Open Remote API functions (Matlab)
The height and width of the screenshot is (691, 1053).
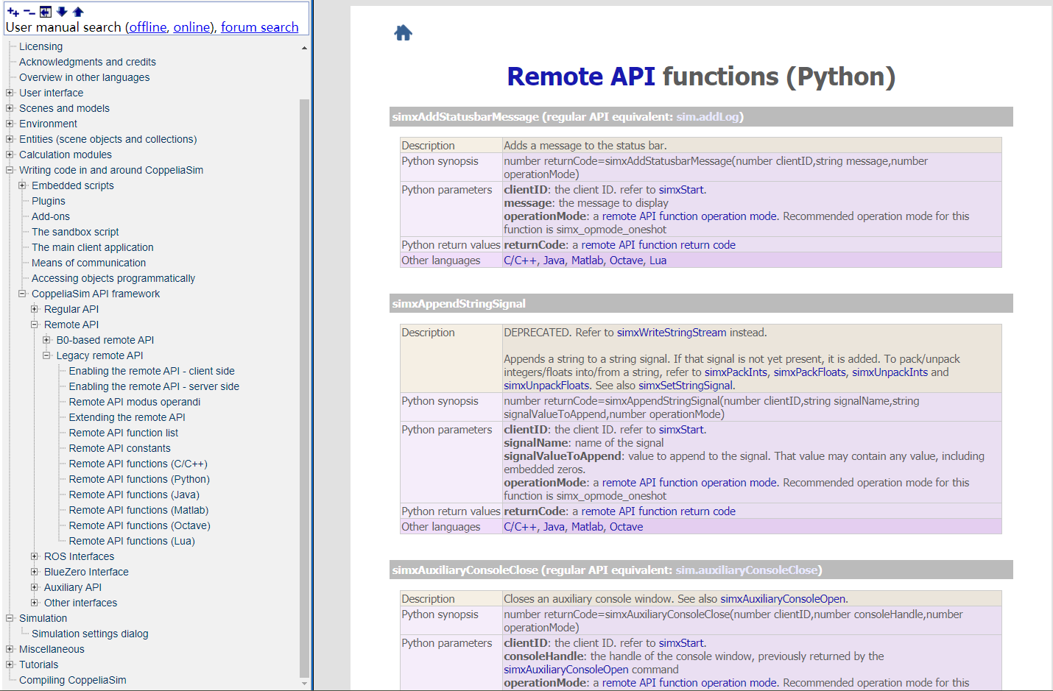point(138,510)
